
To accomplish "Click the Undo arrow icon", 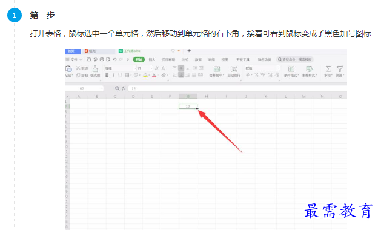I will click(x=114, y=59).
